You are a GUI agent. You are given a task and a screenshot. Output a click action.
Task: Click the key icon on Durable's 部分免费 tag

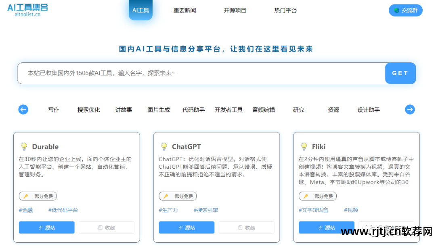(26, 196)
